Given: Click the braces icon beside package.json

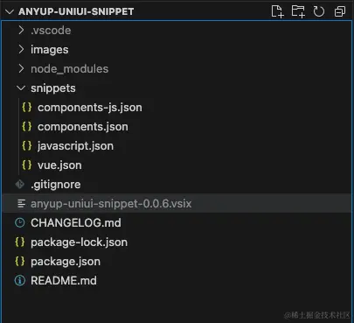Looking at the screenshot, I should coord(20,262).
